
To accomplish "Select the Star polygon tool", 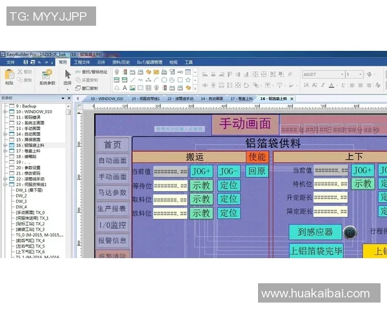I will pos(188,80).
